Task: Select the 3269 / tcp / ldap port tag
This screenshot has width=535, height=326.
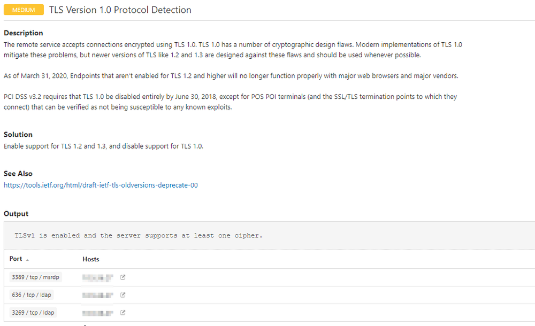Action: (34, 313)
